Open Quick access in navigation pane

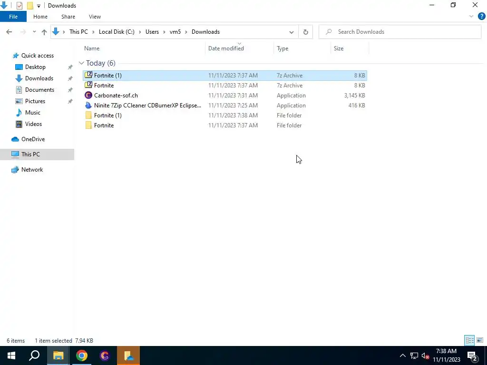(x=37, y=56)
